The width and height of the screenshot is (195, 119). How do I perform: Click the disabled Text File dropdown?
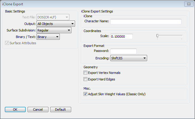click(x=53, y=18)
